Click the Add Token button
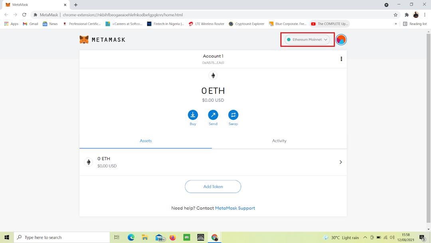The width and height of the screenshot is (431, 243). tap(213, 187)
